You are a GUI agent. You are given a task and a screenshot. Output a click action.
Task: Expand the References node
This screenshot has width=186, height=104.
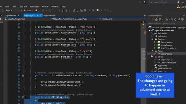pos(152,36)
